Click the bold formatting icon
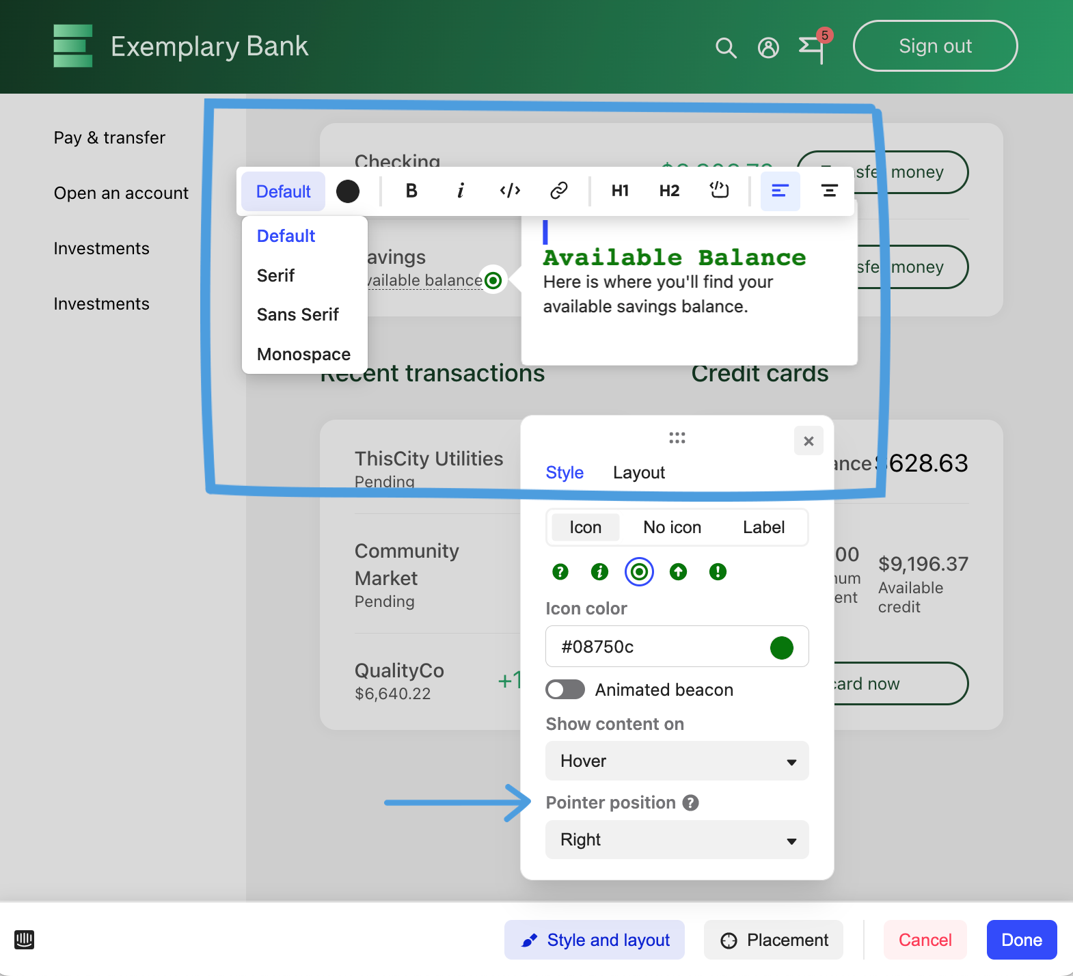 click(x=411, y=191)
